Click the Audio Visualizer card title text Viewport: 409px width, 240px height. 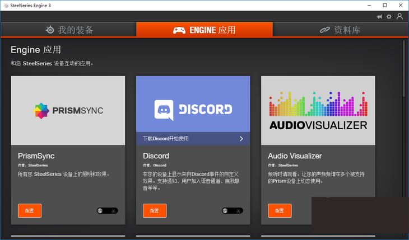(295, 156)
